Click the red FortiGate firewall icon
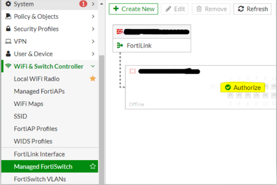Viewport: 277px width, 185px height. pos(120,32)
